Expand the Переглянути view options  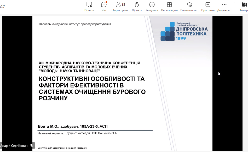(169, 5)
